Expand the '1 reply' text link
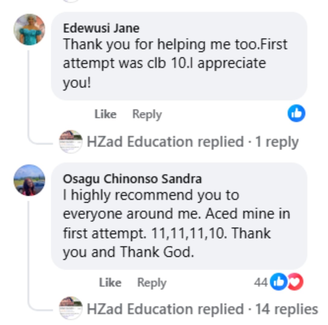This screenshot has width=328, height=325. tap(277, 142)
